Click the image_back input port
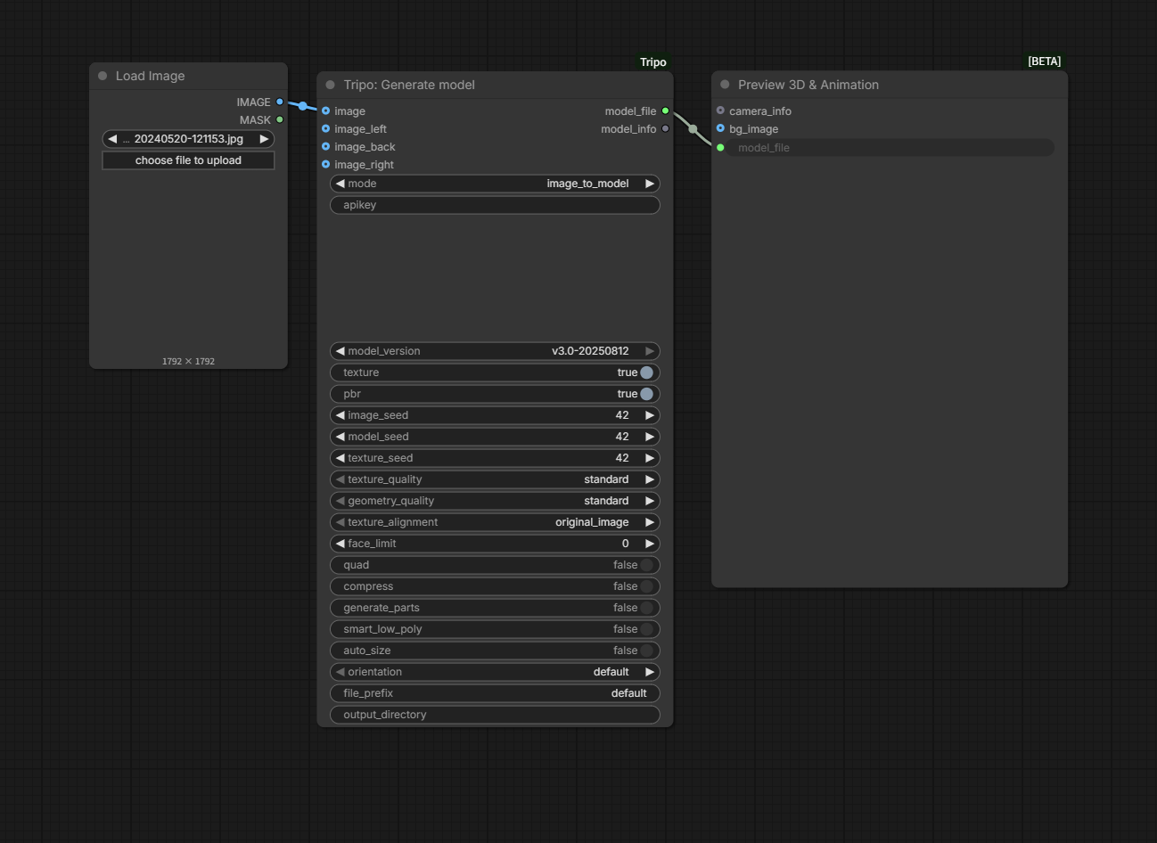The height and width of the screenshot is (843, 1157). coord(325,146)
